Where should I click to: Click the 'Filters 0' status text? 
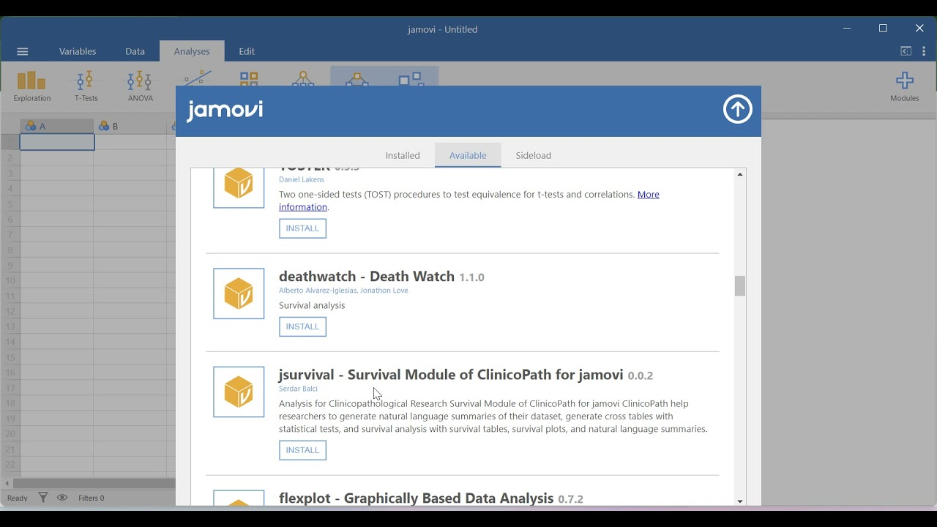(92, 498)
